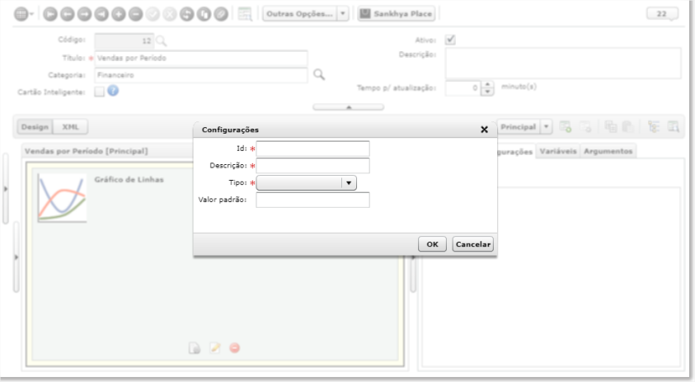The image size is (695, 382).
Task: Copy the component layout icon
Action: click(611, 127)
